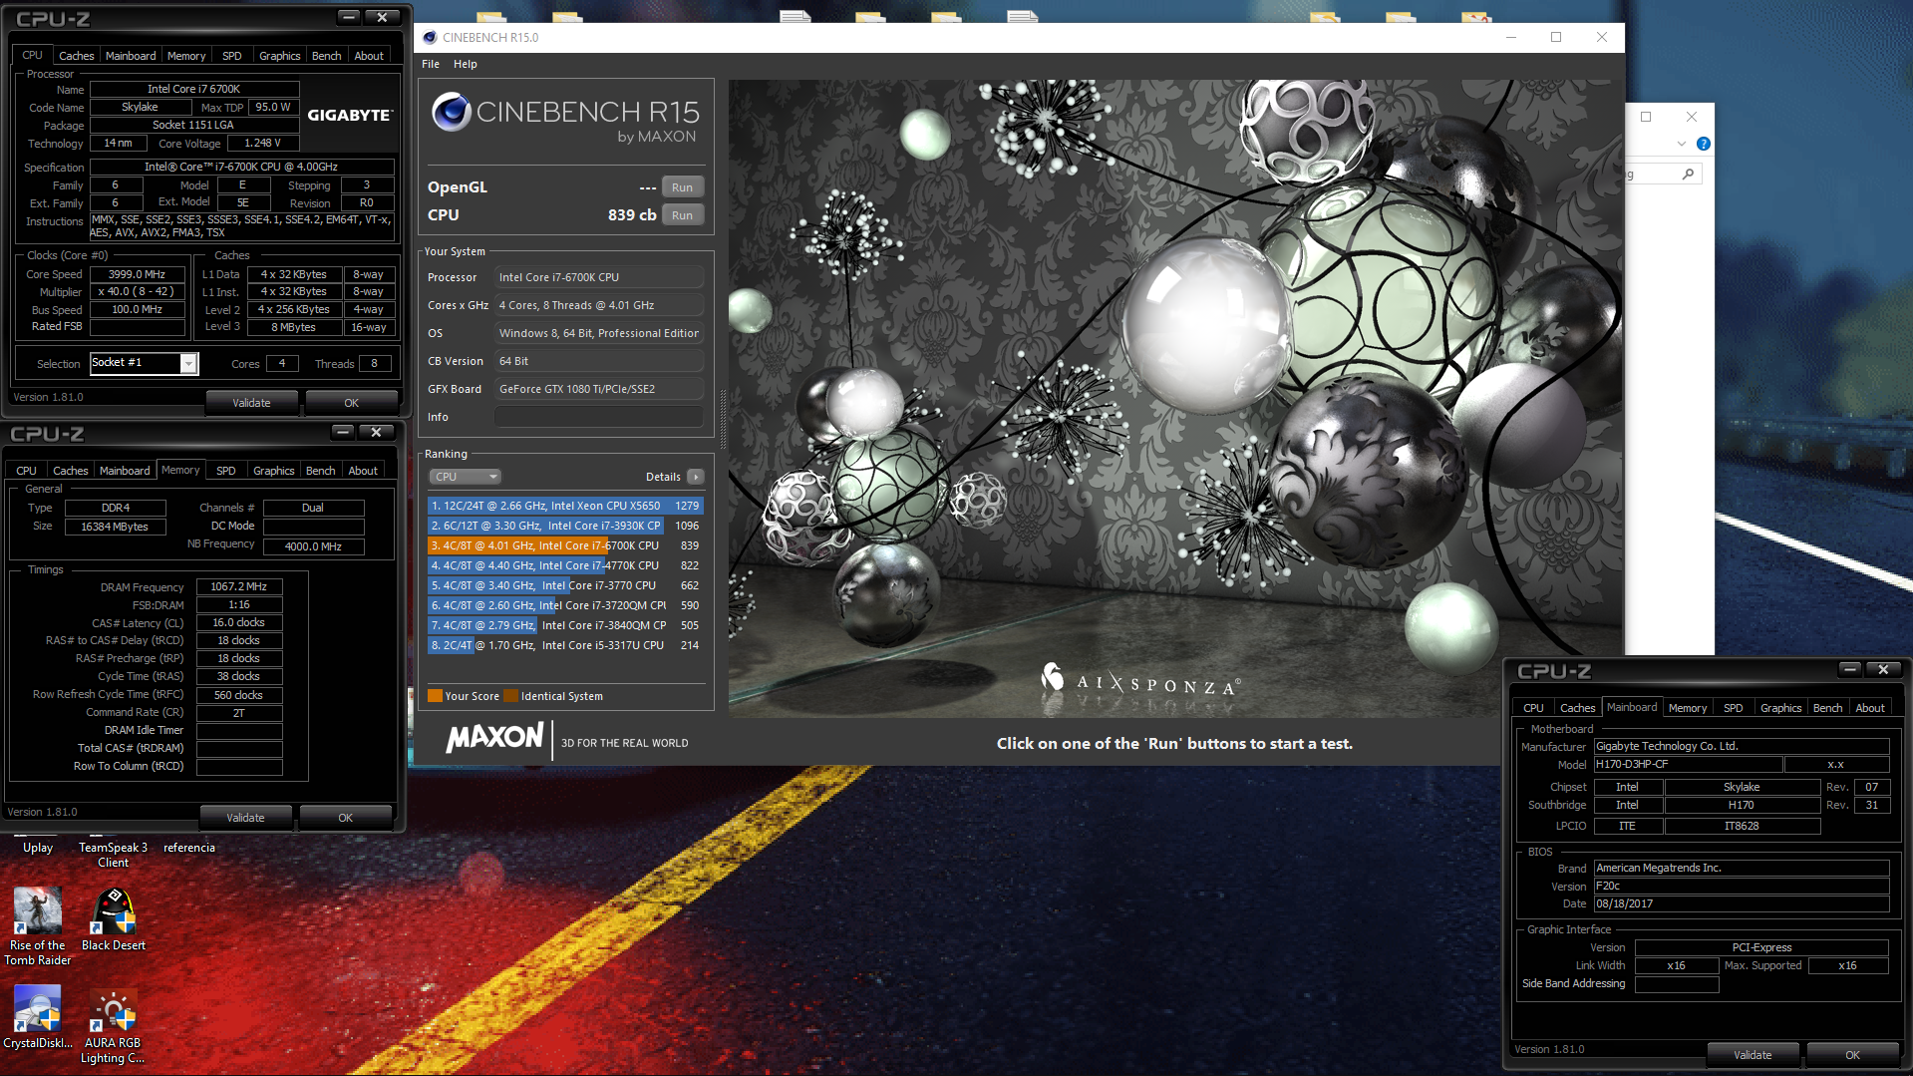Select ranking row Intel Core i7-3770 CPU
Image resolution: width=1913 pixels, height=1076 pixels.
pyautogui.click(x=565, y=585)
